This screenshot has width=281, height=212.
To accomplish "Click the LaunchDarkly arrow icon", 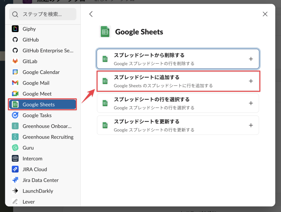I will point(15,191).
